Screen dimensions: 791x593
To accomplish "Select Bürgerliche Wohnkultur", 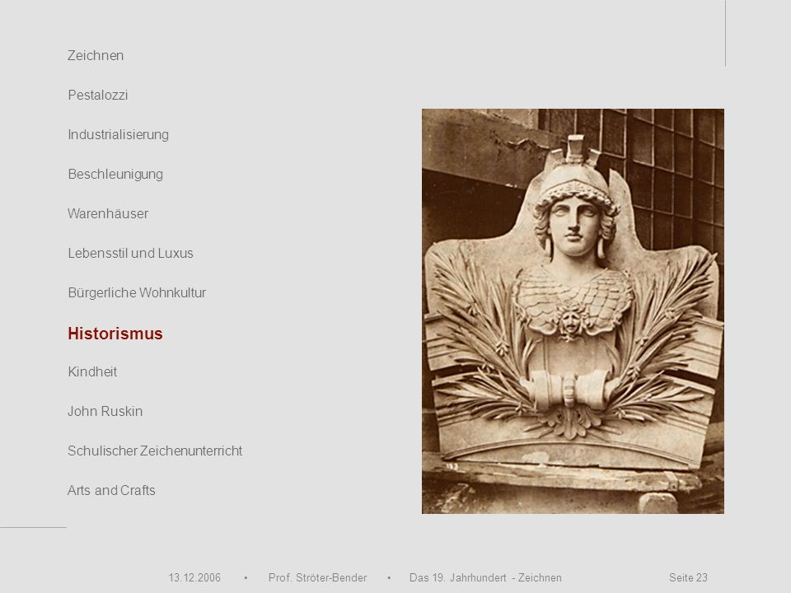I will [x=137, y=292].
